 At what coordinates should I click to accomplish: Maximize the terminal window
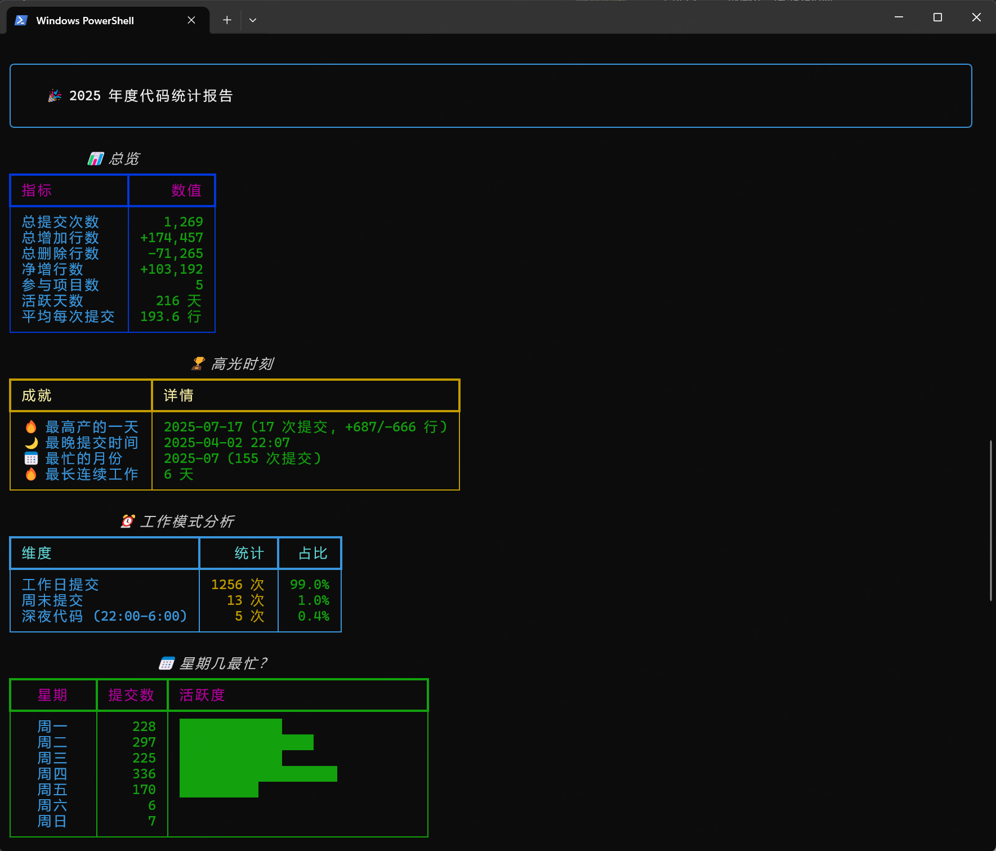[937, 17]
